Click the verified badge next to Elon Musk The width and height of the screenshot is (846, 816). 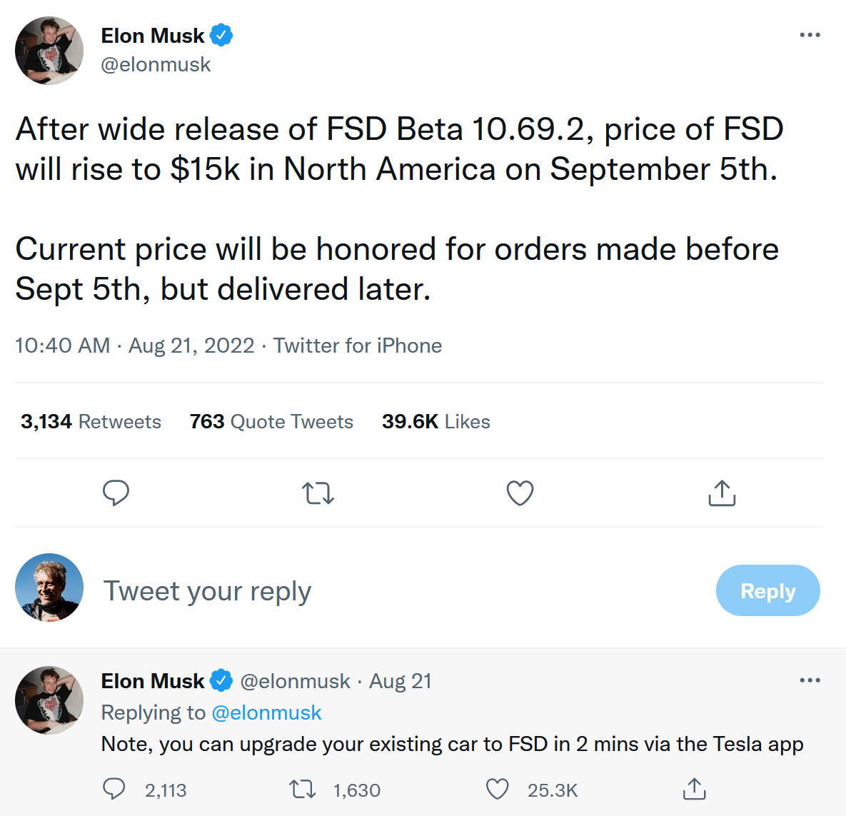[221, 35]
